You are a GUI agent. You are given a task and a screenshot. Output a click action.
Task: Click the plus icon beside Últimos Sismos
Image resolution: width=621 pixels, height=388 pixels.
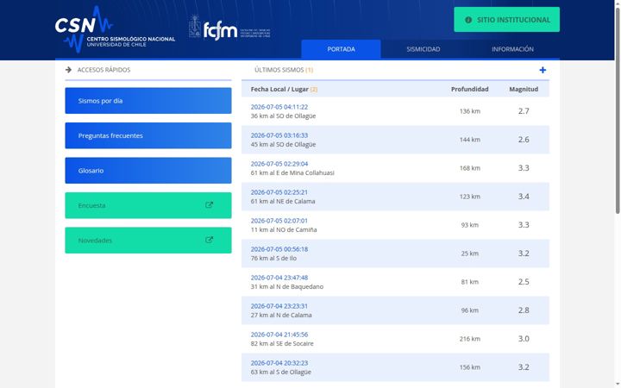click(x=543, y=70)
